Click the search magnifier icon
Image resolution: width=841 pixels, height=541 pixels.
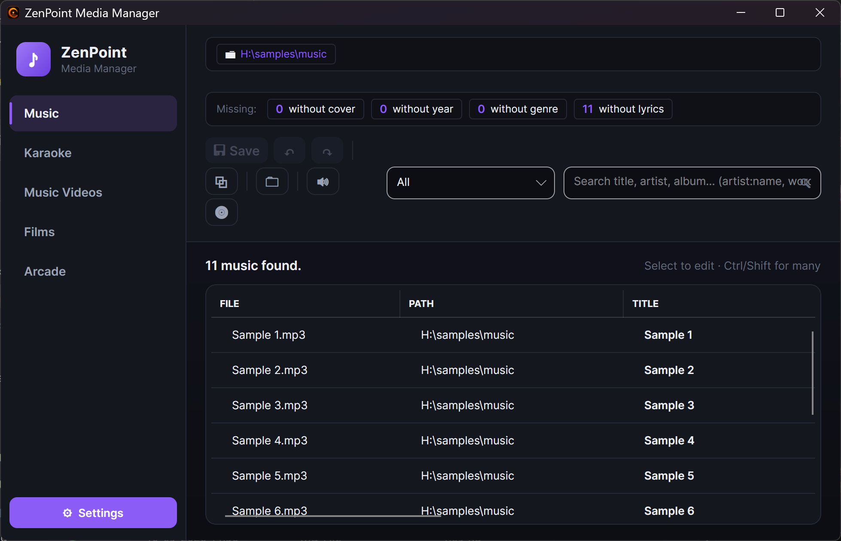tap(806, 182)
